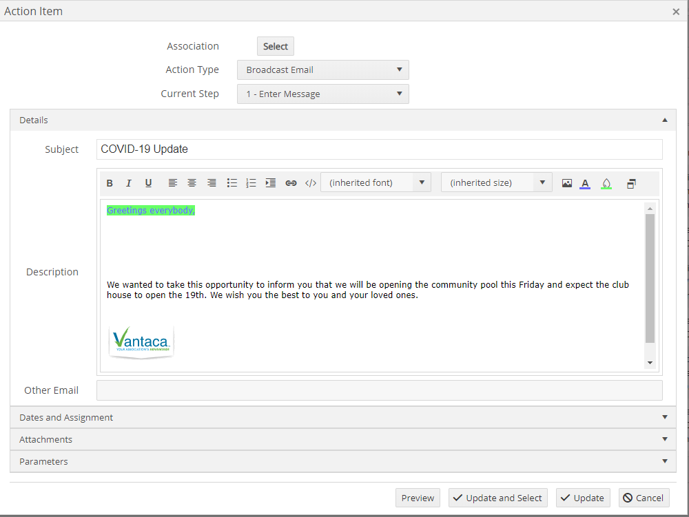Open the Action Type dropdown
Viewport: 689px width, 517px height.
(399, 70)
